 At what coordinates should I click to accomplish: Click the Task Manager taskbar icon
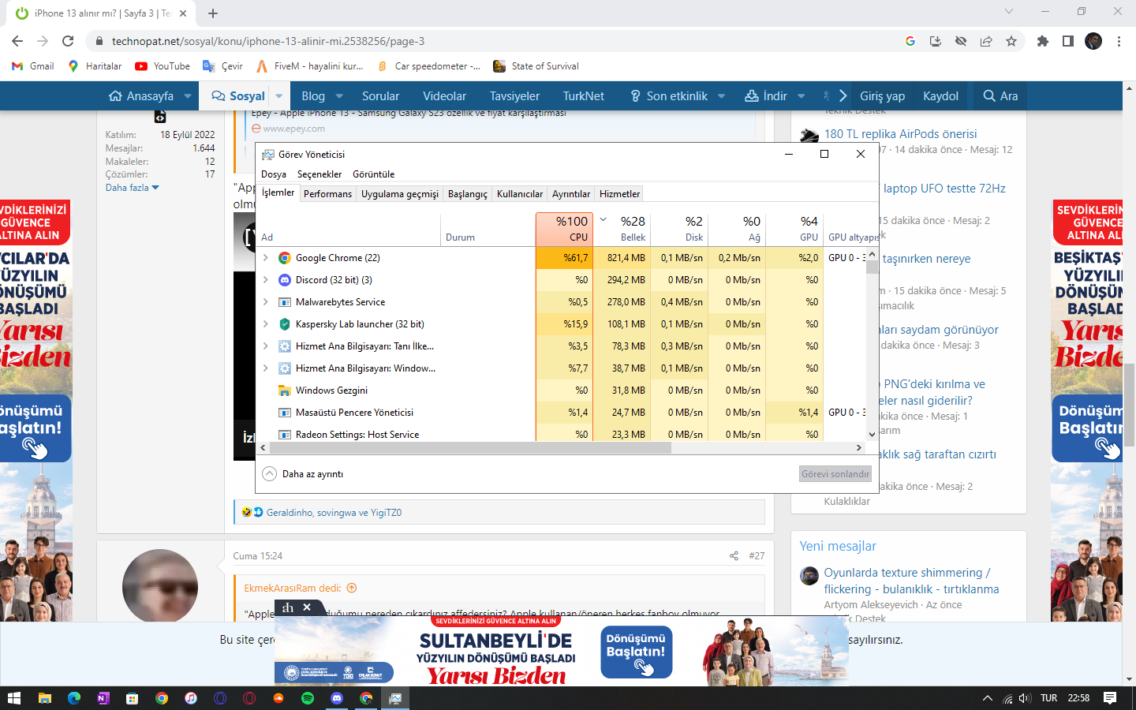point(395,698)
